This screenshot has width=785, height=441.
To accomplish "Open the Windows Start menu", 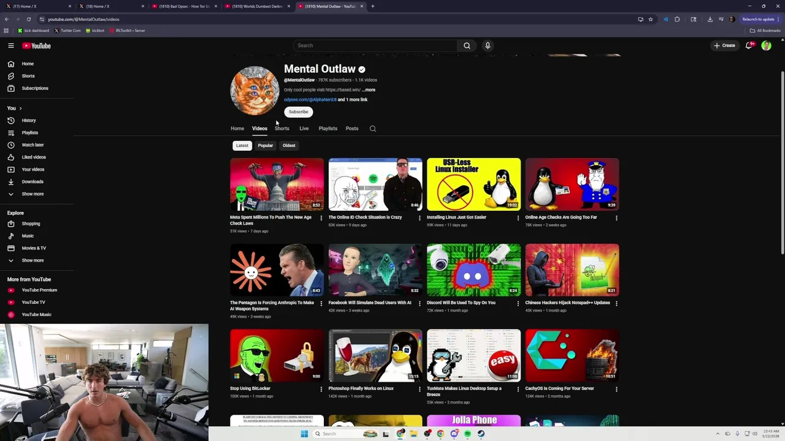I will 304,434.
